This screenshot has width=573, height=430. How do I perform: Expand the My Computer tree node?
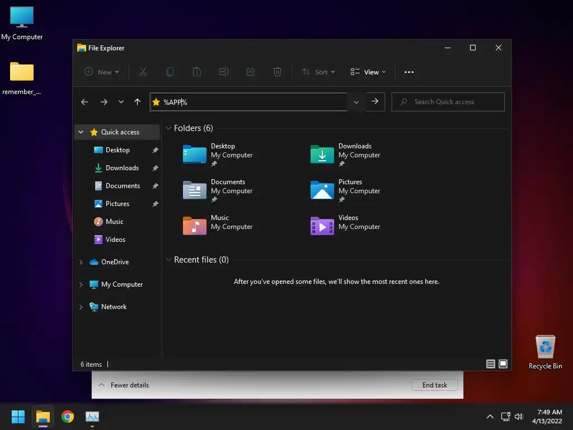pos(81,284)
